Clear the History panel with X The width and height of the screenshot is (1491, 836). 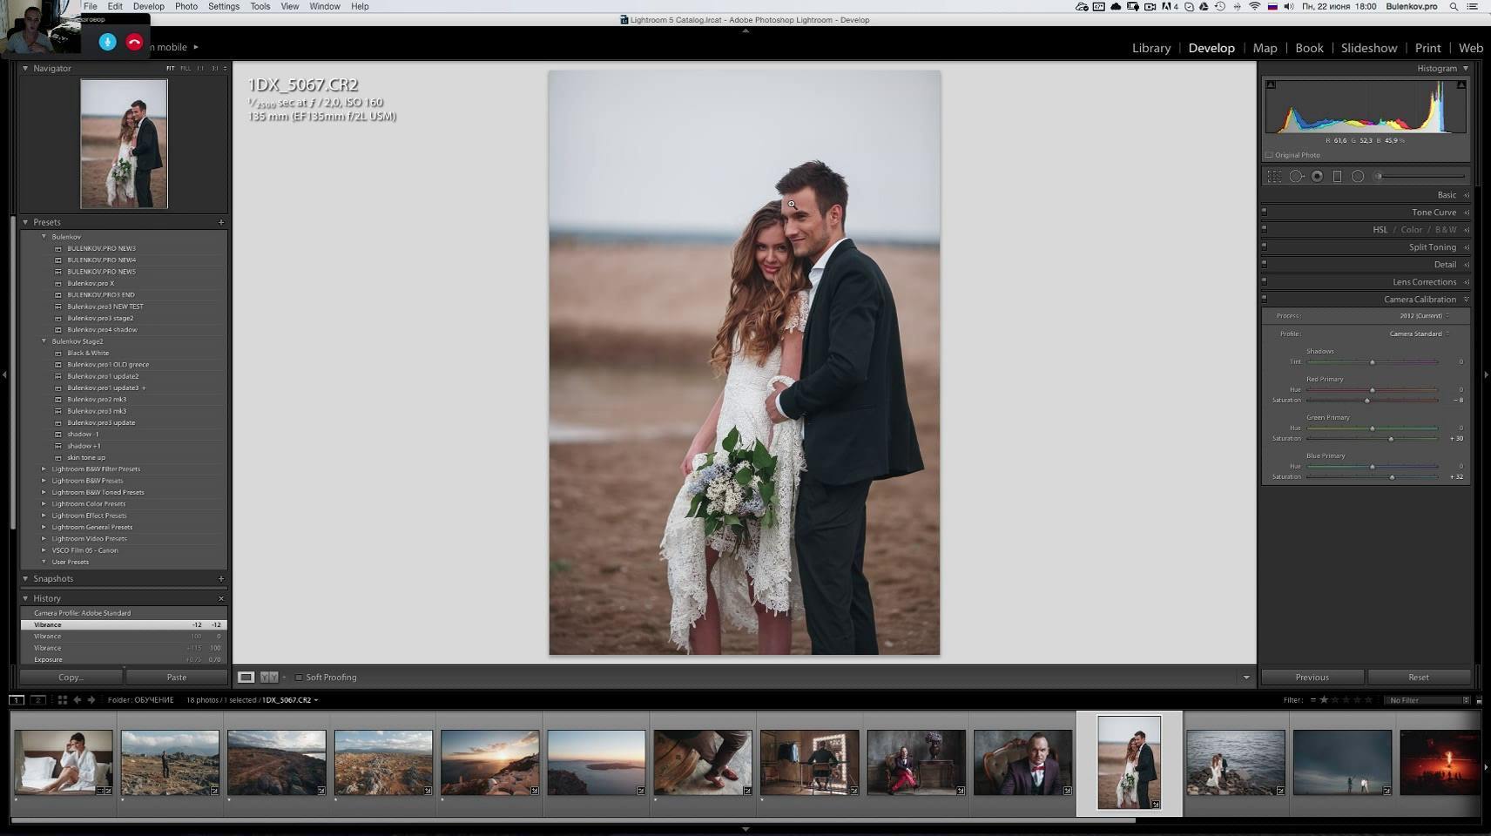pyautogui.click(x=221, y=598)
